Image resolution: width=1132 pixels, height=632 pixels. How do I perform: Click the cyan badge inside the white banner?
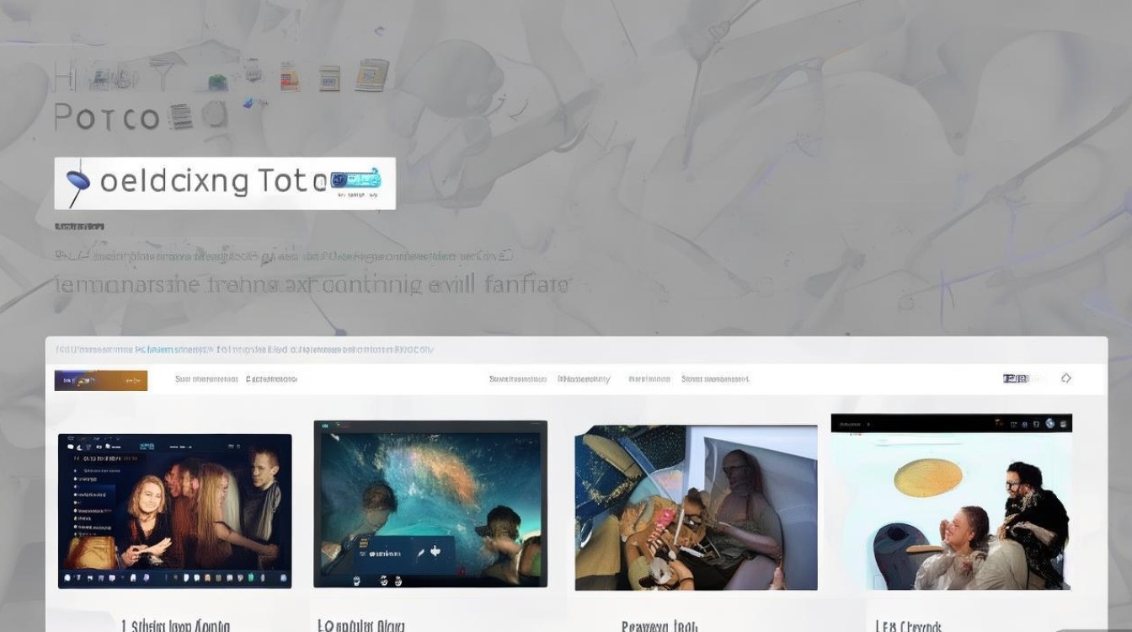pos(355,179)
